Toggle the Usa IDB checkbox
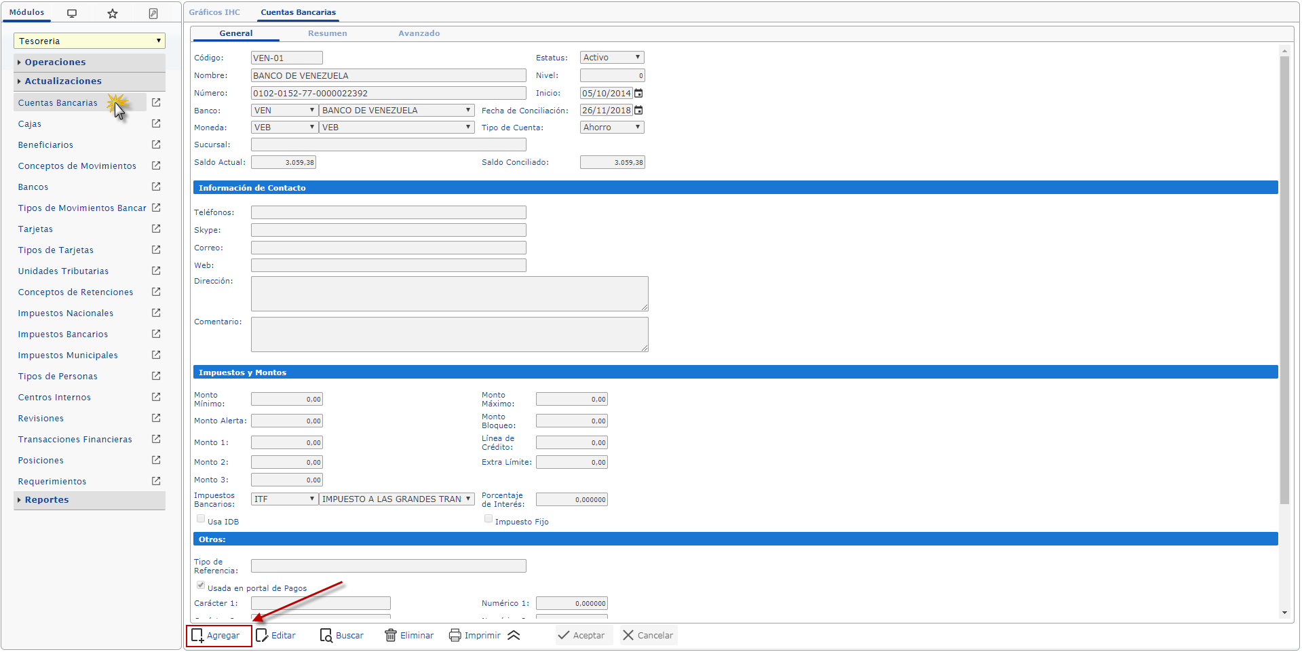This screenshot has height=652, width=1302. (x=201, y=519)
